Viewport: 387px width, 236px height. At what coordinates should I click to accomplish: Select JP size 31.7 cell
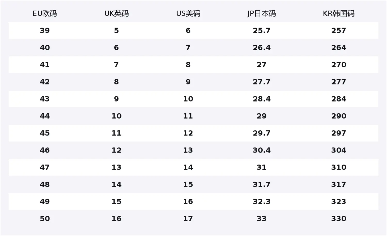[x=261, y=184]
